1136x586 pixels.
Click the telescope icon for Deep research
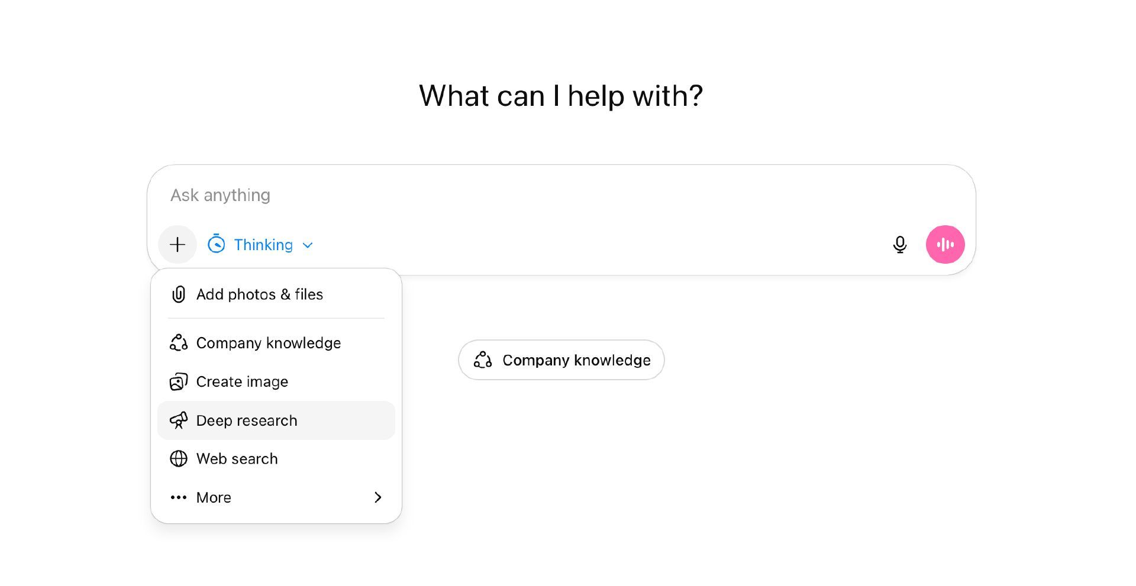(179, 420)
